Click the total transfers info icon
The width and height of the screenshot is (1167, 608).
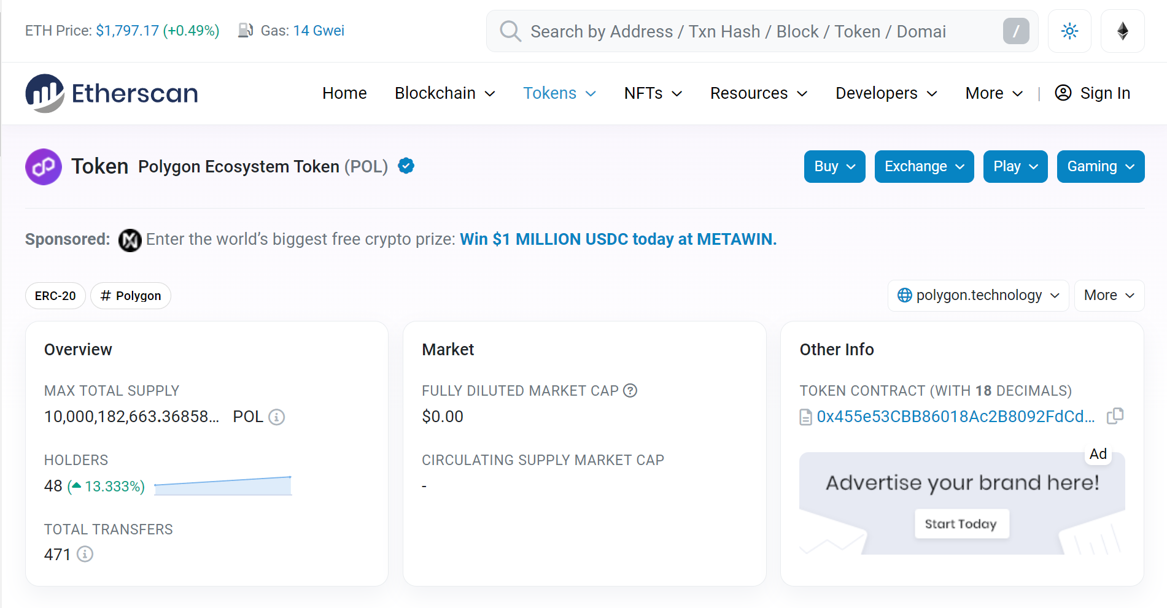pyautogui.click(x=85, y=554)
